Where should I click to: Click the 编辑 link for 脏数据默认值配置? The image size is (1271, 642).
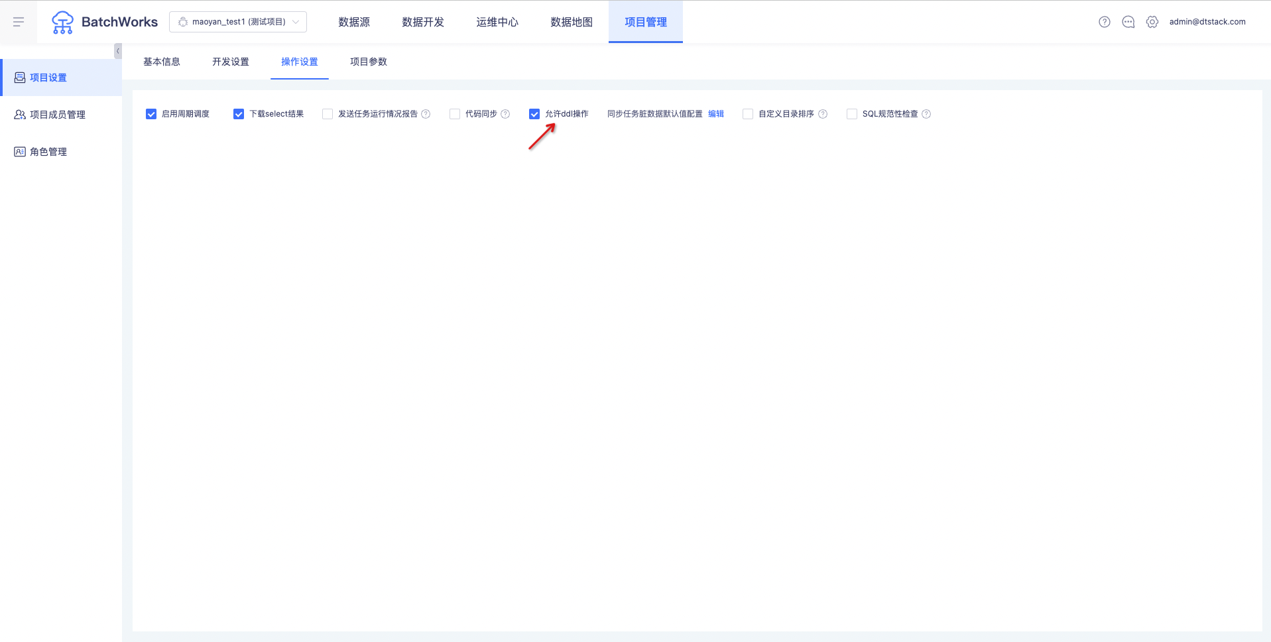click(x=716, y=114)
